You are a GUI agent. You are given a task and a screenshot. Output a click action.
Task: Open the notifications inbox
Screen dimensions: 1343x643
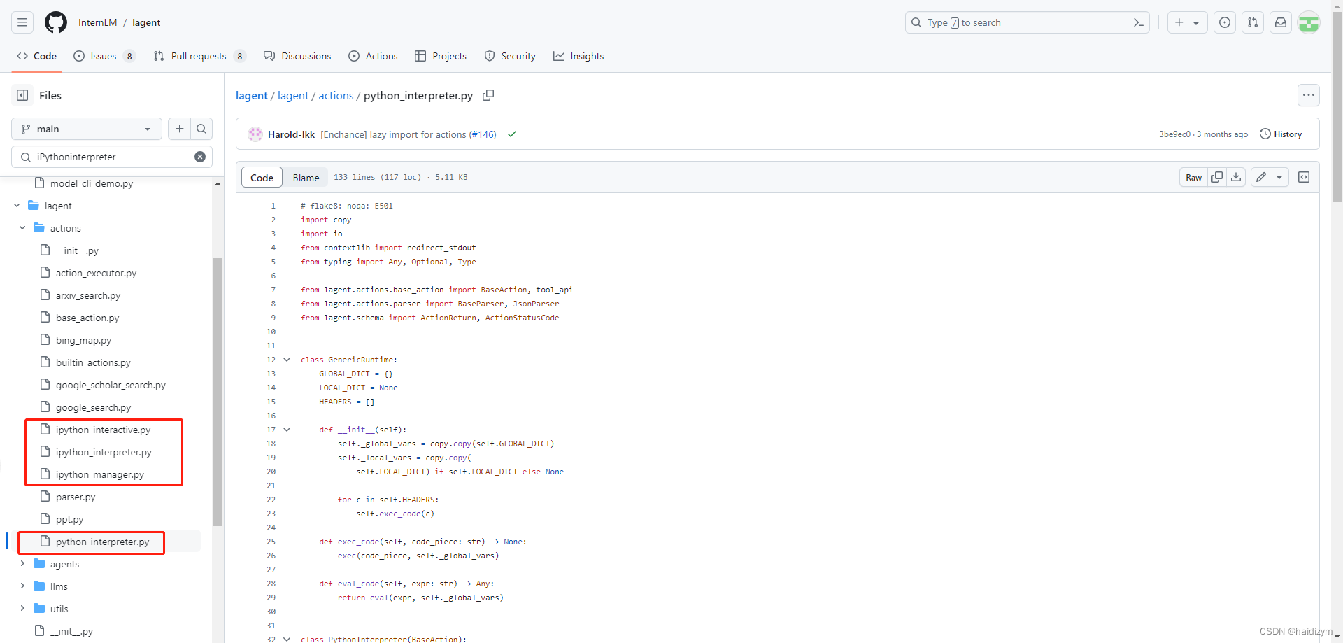click(x=1281, y=22)
